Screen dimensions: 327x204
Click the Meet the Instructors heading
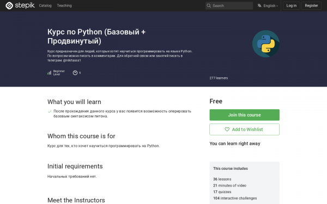pyautogui.click(x=76, y=200)
